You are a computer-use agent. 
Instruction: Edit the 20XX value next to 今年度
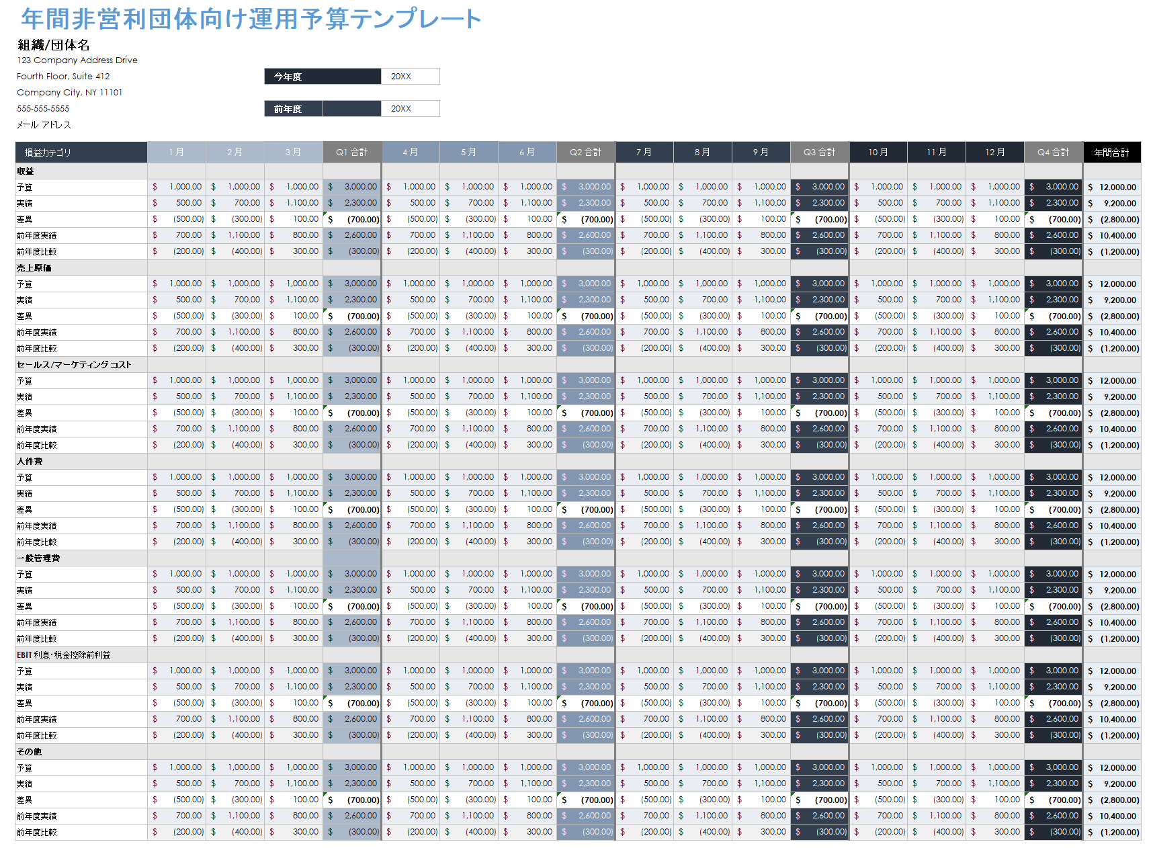pyautogui.click(x=411, y=77)
